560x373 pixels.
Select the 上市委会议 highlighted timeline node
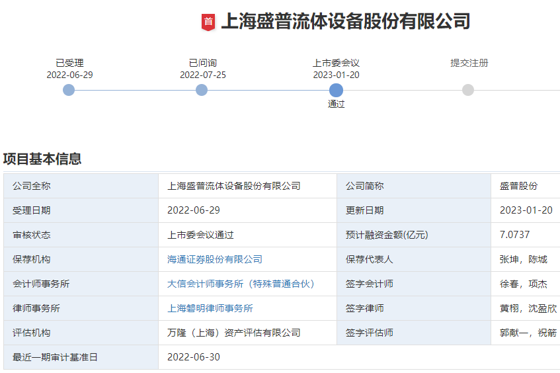coord(336,90)
